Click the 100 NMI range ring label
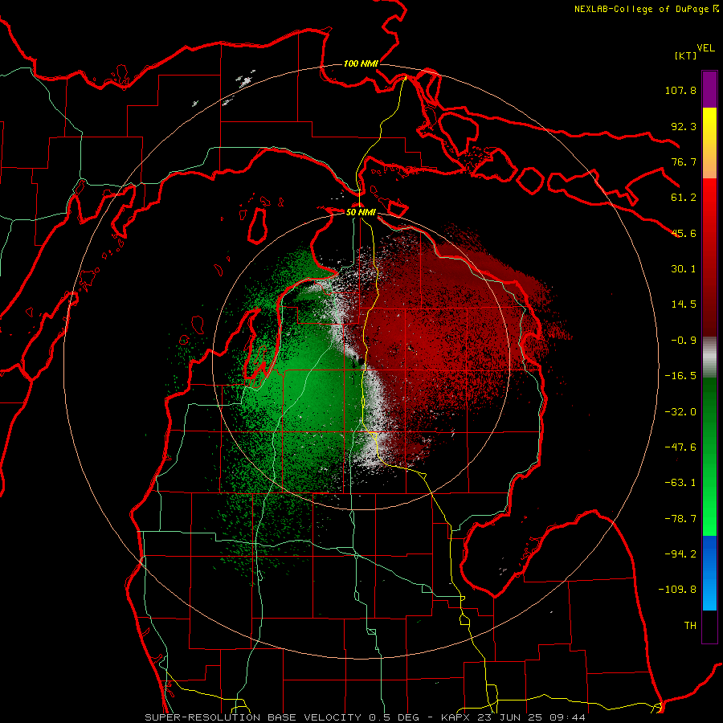Image resolution: width=723 pixels, height=723 pixels. (361, 63)
